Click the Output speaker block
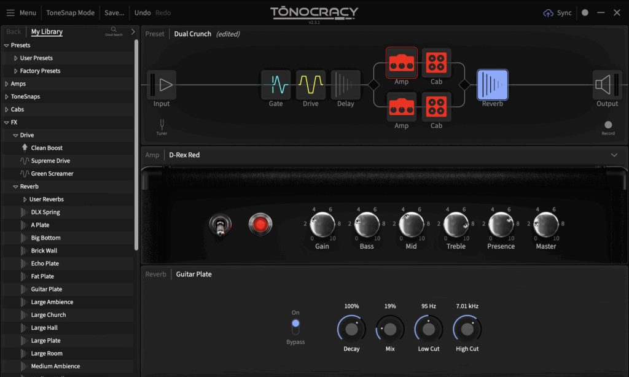629x377 pixels. click(607, 85)
